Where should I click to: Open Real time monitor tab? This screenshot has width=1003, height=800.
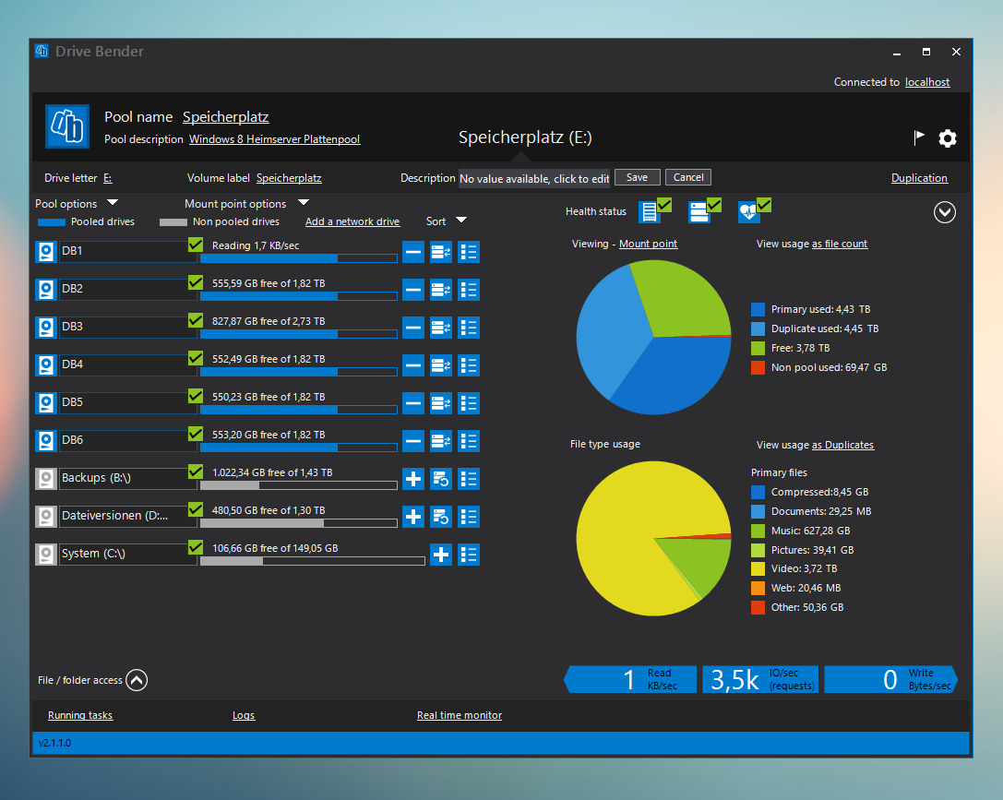point(460,715)
